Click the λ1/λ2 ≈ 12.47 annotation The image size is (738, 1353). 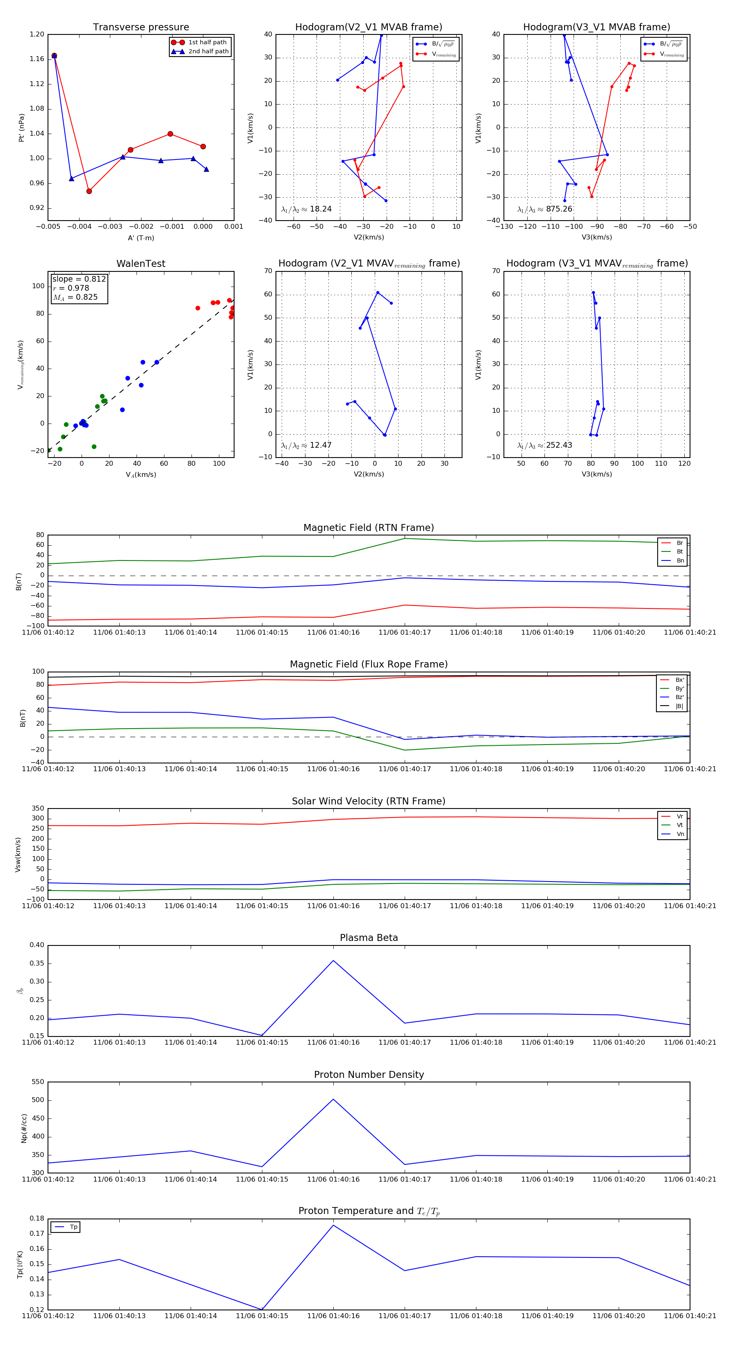coord(306,445)
